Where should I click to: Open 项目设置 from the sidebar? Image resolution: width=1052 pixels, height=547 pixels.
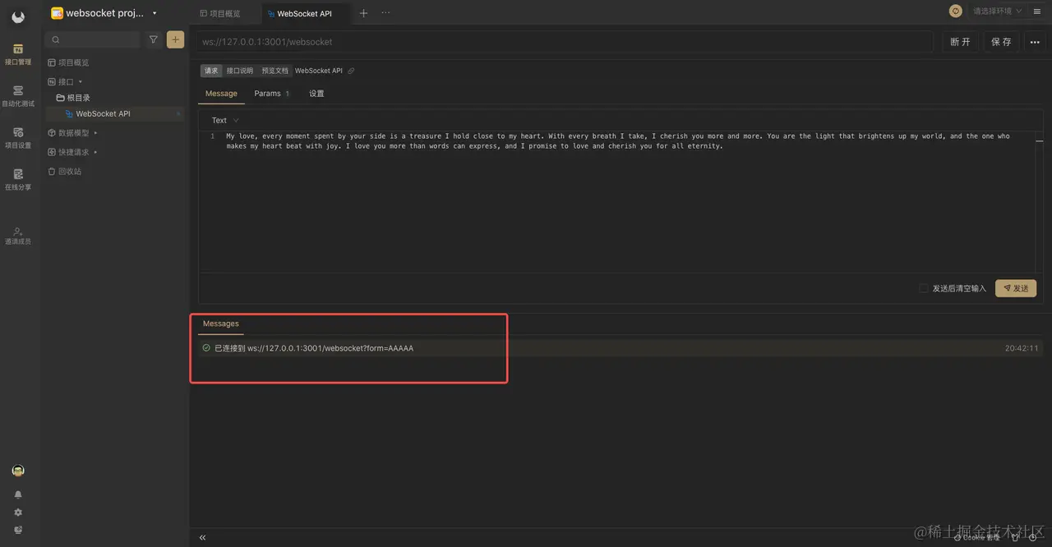tap(17, 139)
